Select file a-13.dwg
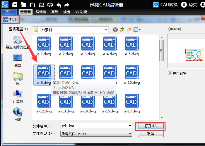Viewport: 205px width, 146px height. pos(66,103)
